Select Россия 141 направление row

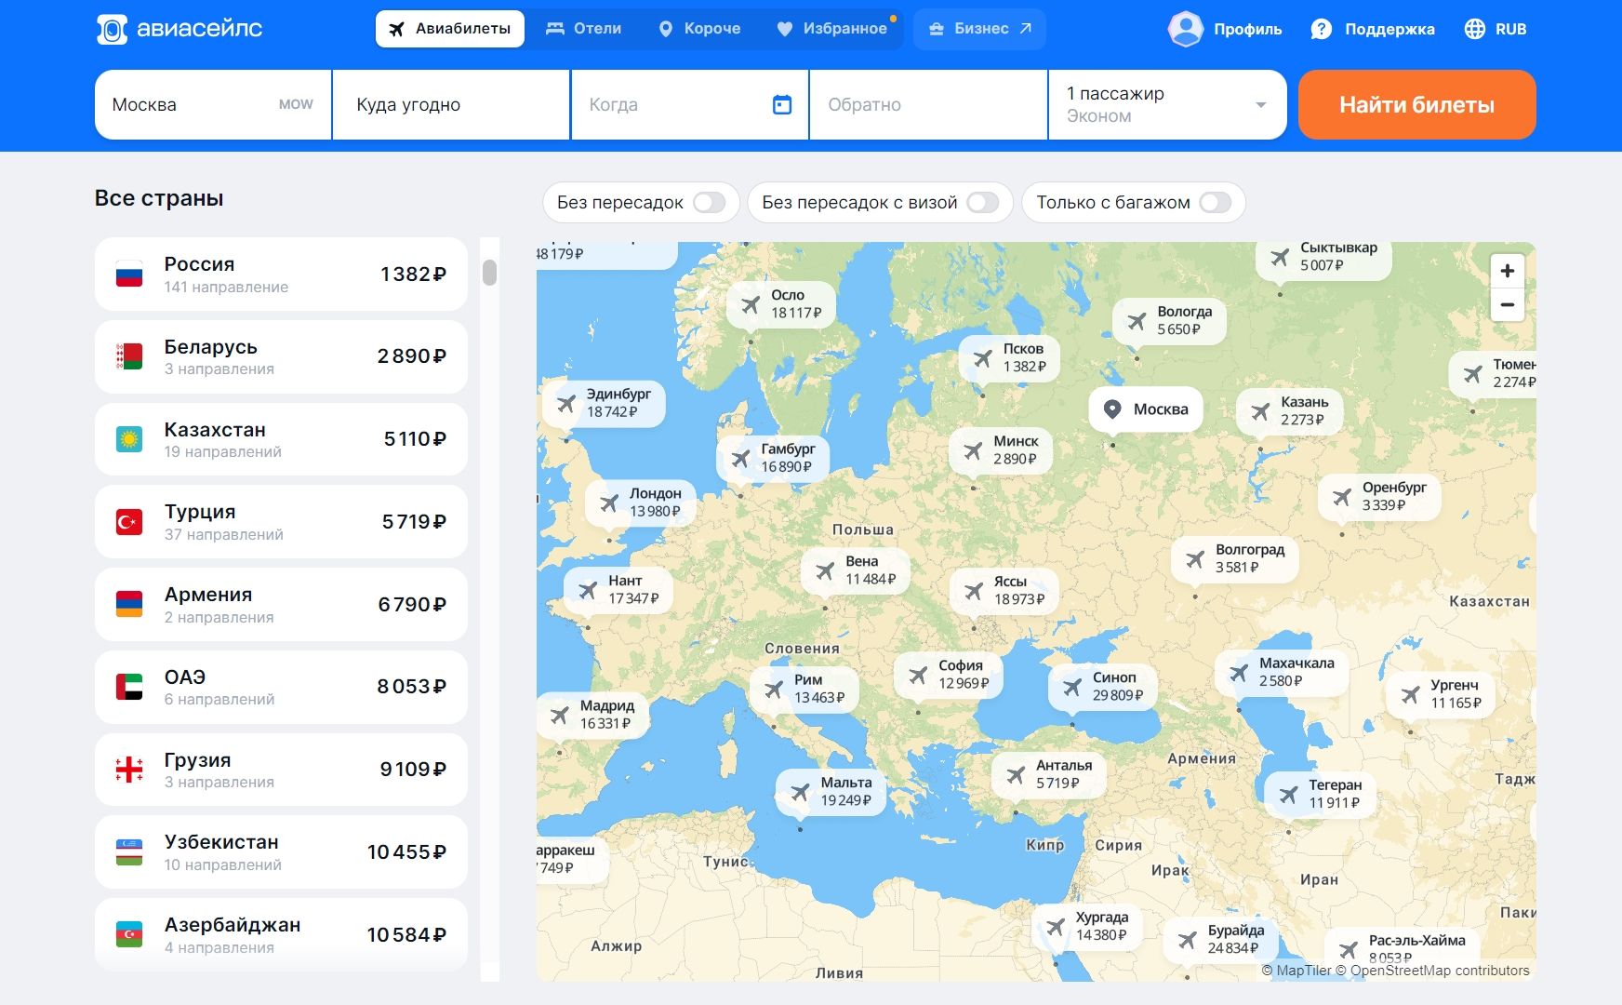pos(281,275)
